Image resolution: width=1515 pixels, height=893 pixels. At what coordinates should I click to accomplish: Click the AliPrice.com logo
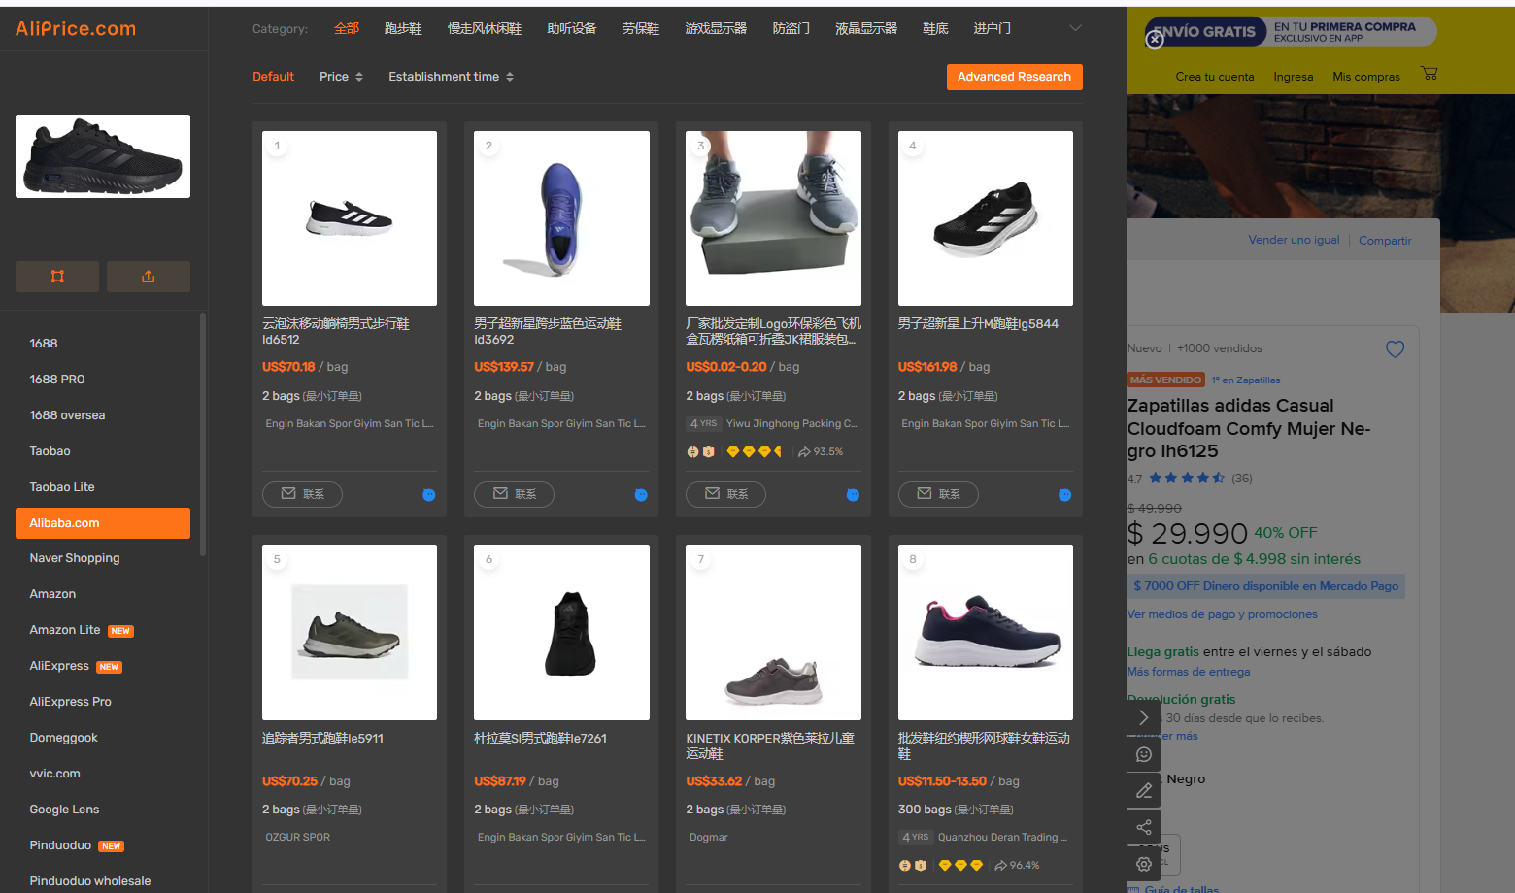pyautogui.click(x=76, y=29)
